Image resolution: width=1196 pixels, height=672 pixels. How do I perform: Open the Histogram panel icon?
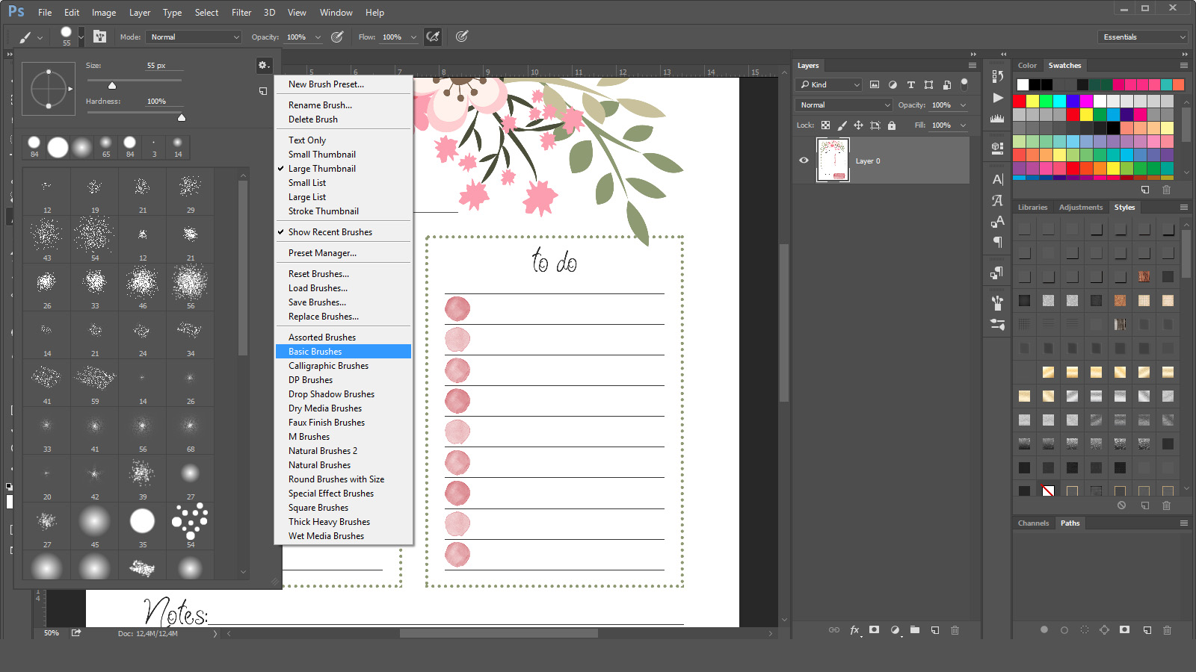pyautogui.click(x=997, y=118)
